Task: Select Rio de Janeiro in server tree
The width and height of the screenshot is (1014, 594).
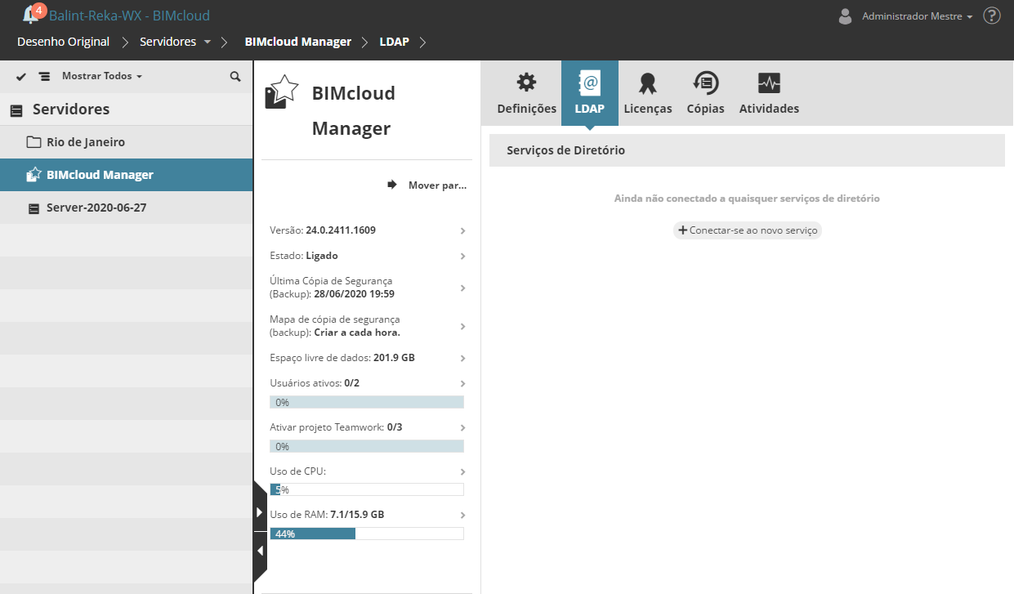Action: 126,142
